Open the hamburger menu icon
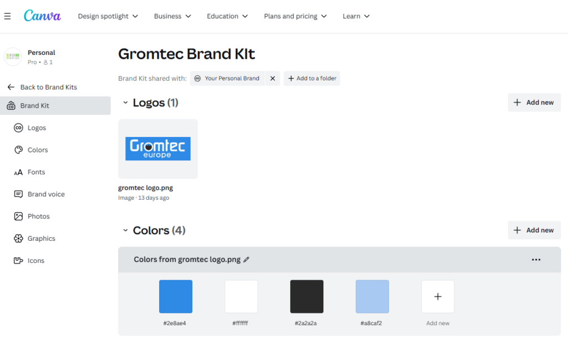 pyautogui.click(x=7, y=16)
